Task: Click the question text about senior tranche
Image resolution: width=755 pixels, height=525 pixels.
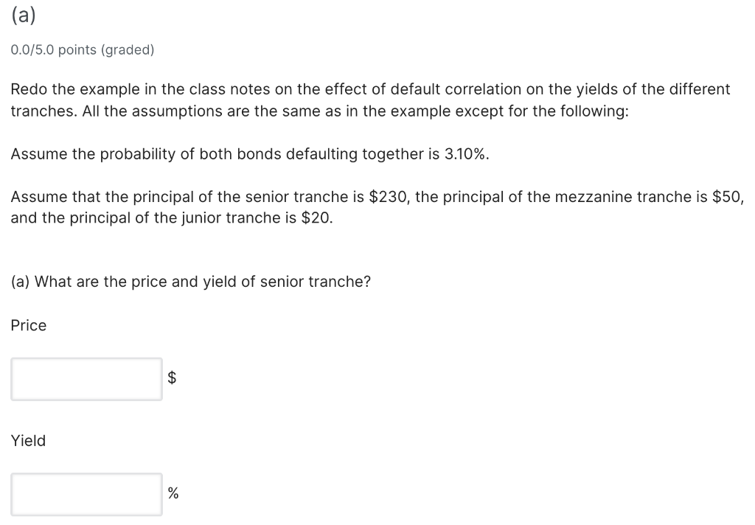Action: coord(190,282)
